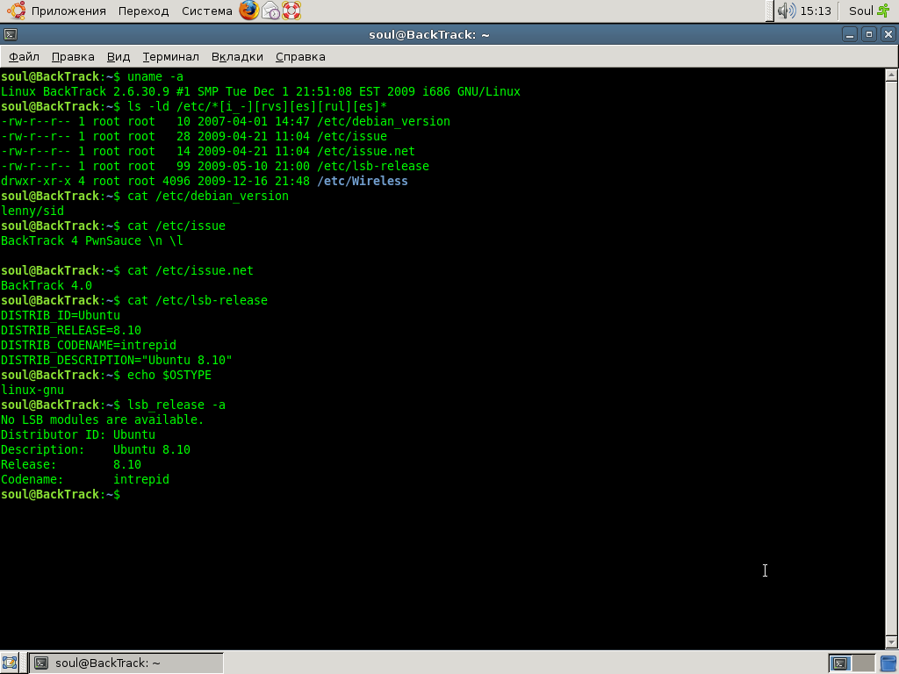This screenshot has width=899, height=674.
Task: Click the Show Desktop icon in bottom panel
Action: point(9,663)
